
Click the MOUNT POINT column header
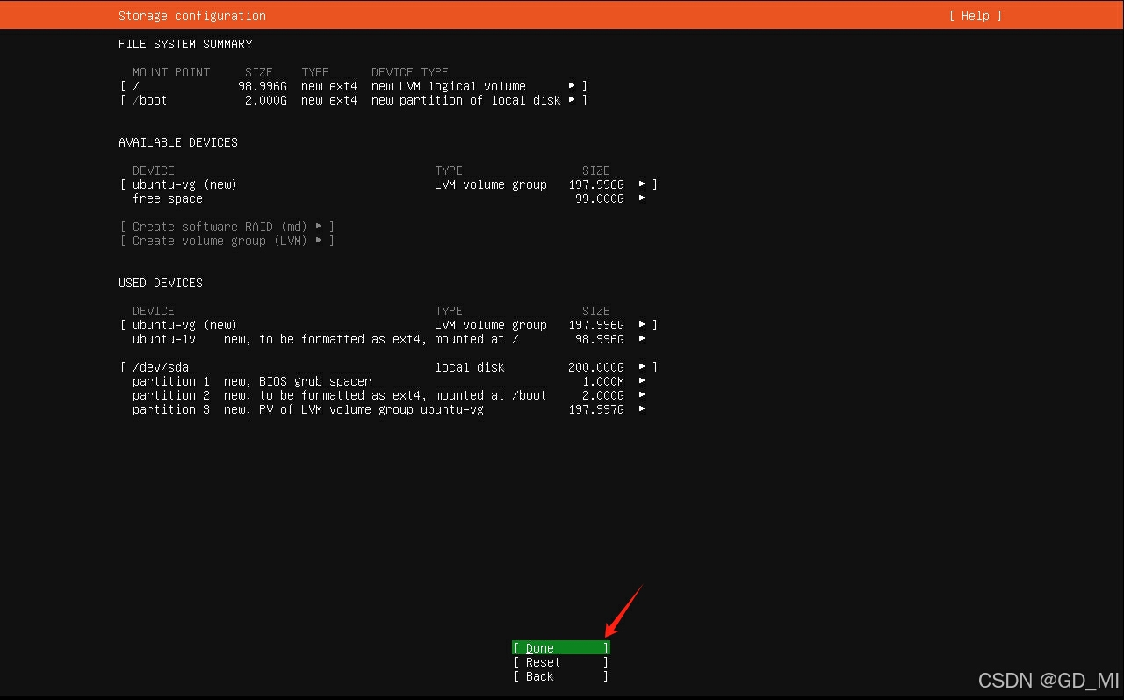171,72
